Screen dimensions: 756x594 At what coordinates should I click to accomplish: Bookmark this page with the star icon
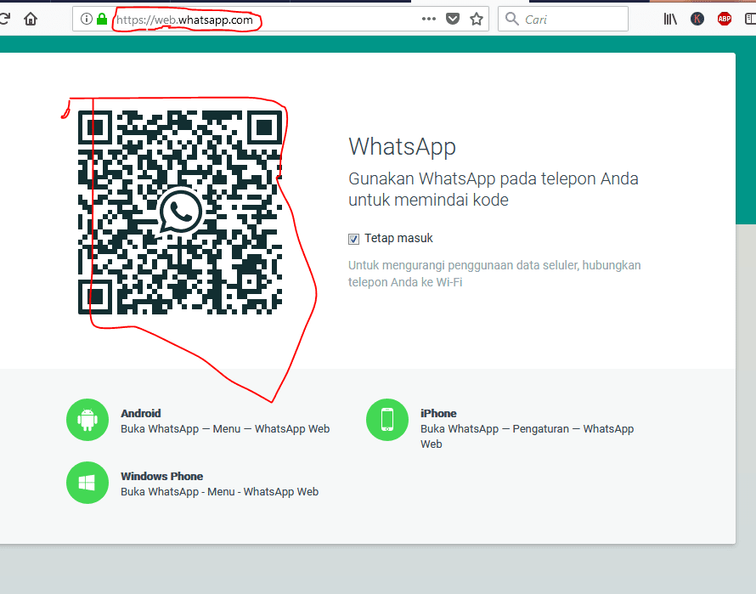[x=477, y=20]
